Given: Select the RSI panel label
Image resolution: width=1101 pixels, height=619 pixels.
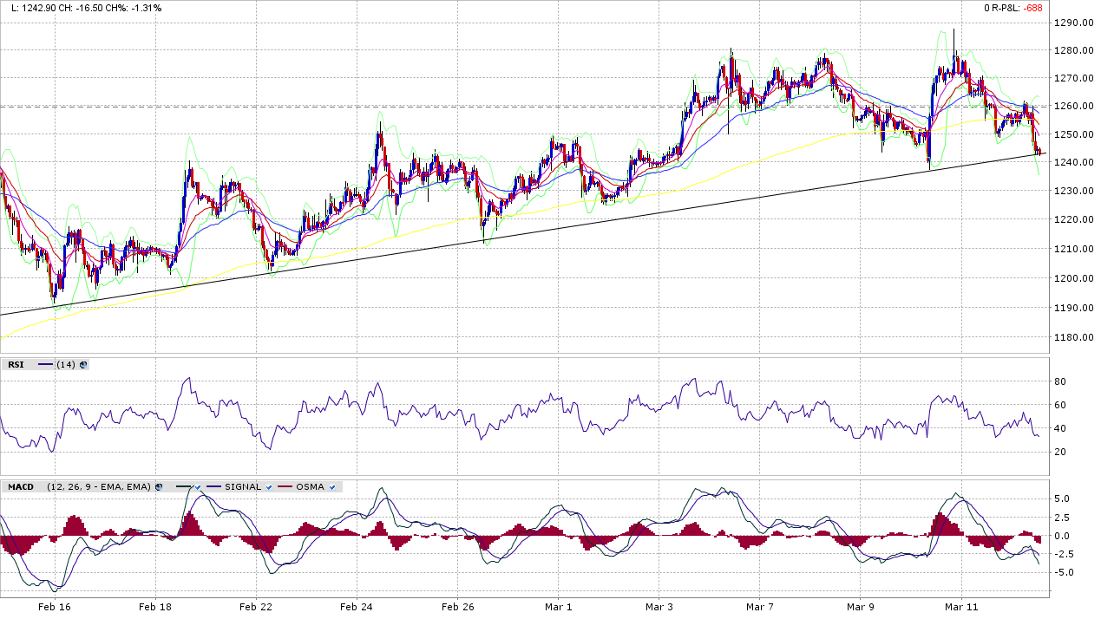Looking at the screenshot, I should [x=16, y=365].
